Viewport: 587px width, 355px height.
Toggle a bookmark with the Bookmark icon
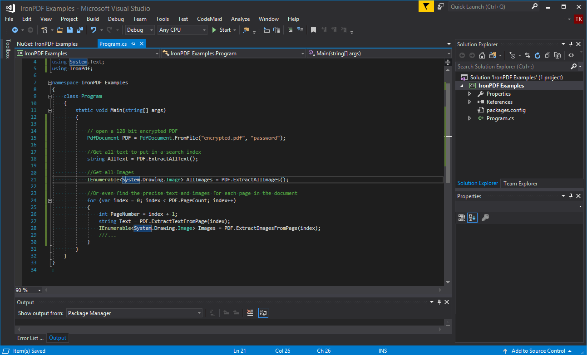[313, 30]
